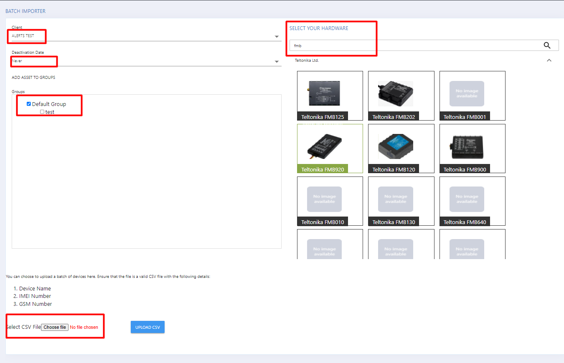Select the Teltonika FMB640 hardware card
Viewport: 564px width, 363px height.
(473, 201)
